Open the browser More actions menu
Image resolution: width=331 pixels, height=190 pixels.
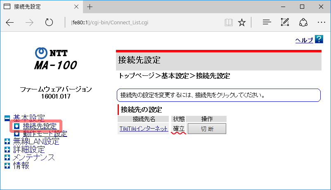click(322, 22)
